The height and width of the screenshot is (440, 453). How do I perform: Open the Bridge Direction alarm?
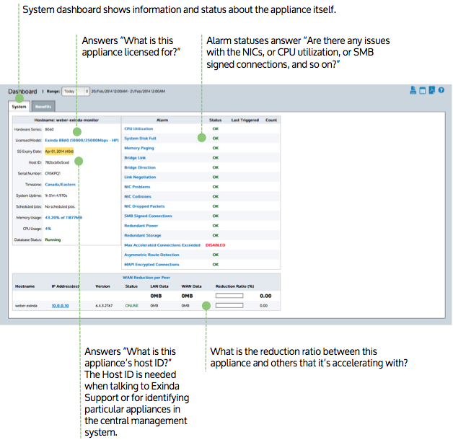click(140, 167)
